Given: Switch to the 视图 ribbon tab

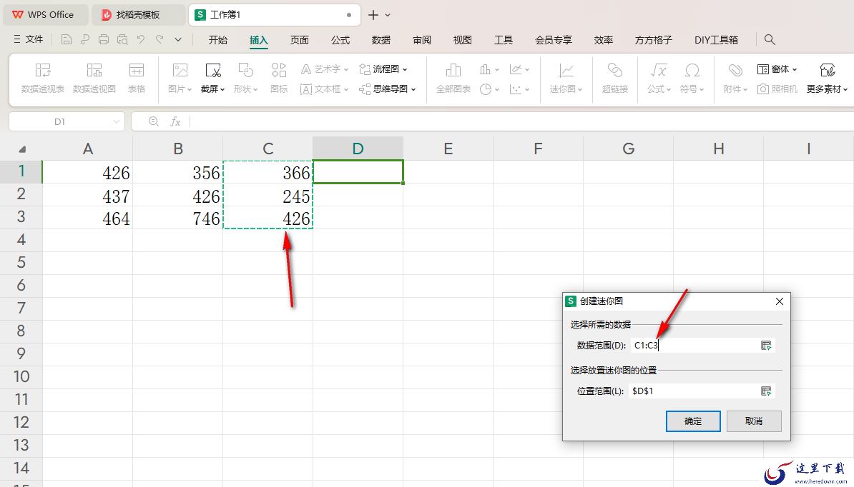Looking at the screenshot, I should (x=462, y=40).
